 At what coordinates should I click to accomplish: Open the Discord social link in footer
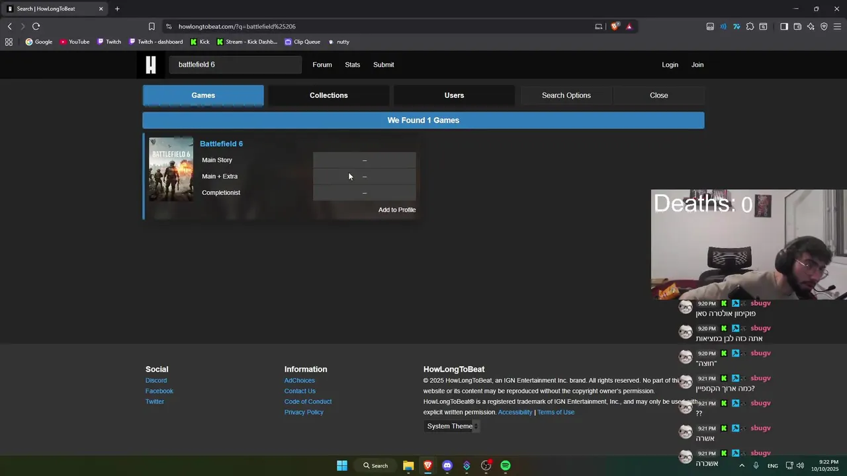click(x=156, y=381)
